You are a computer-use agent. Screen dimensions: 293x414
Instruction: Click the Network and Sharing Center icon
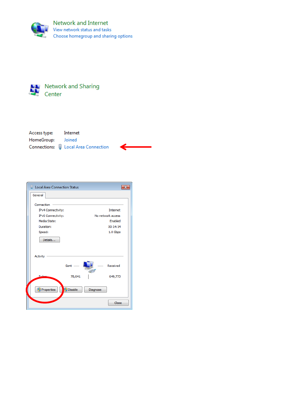(34, 90)
